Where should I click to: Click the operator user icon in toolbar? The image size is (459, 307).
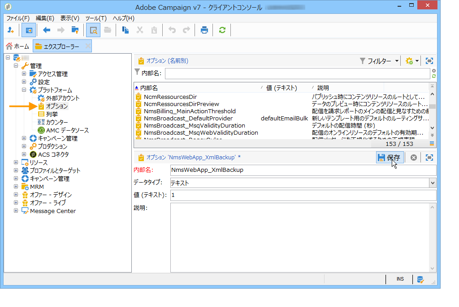11,30
